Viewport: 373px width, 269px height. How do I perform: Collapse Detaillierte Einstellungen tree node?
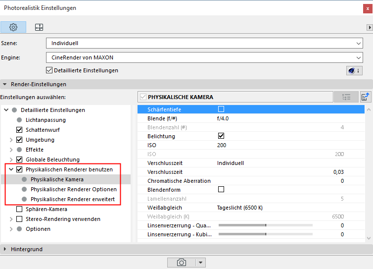pyautogui.click(x=6, y=110)
